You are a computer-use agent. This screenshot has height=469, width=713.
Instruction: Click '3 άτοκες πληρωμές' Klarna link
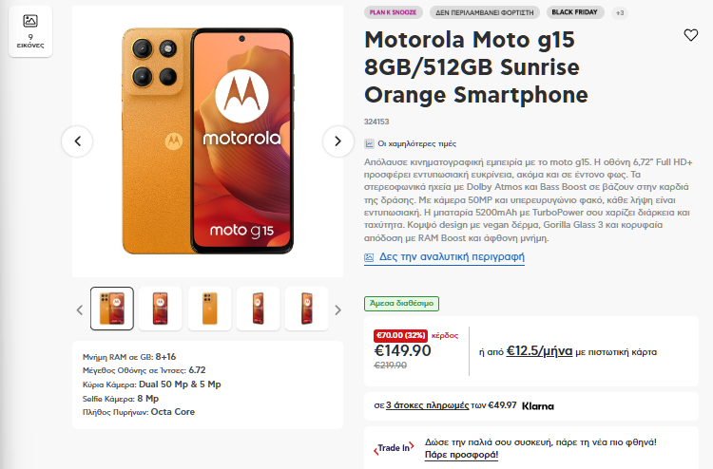pyautogui.click(x=428, y=405)
